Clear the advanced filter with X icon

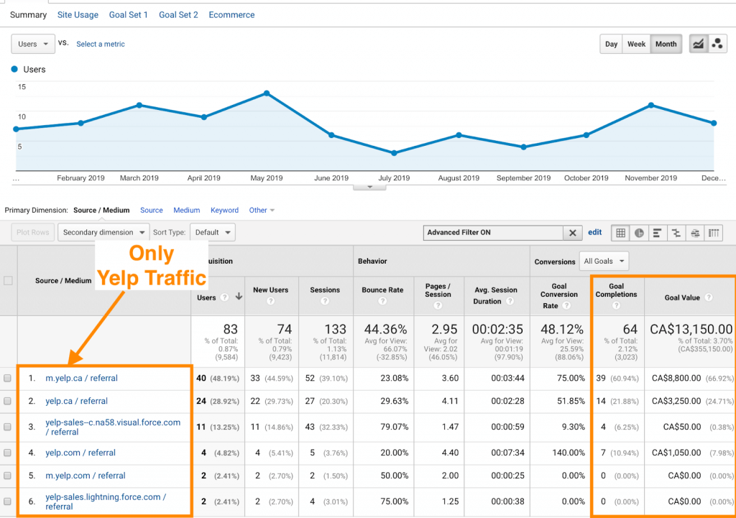pyautogui.click(x=573, y=233)
